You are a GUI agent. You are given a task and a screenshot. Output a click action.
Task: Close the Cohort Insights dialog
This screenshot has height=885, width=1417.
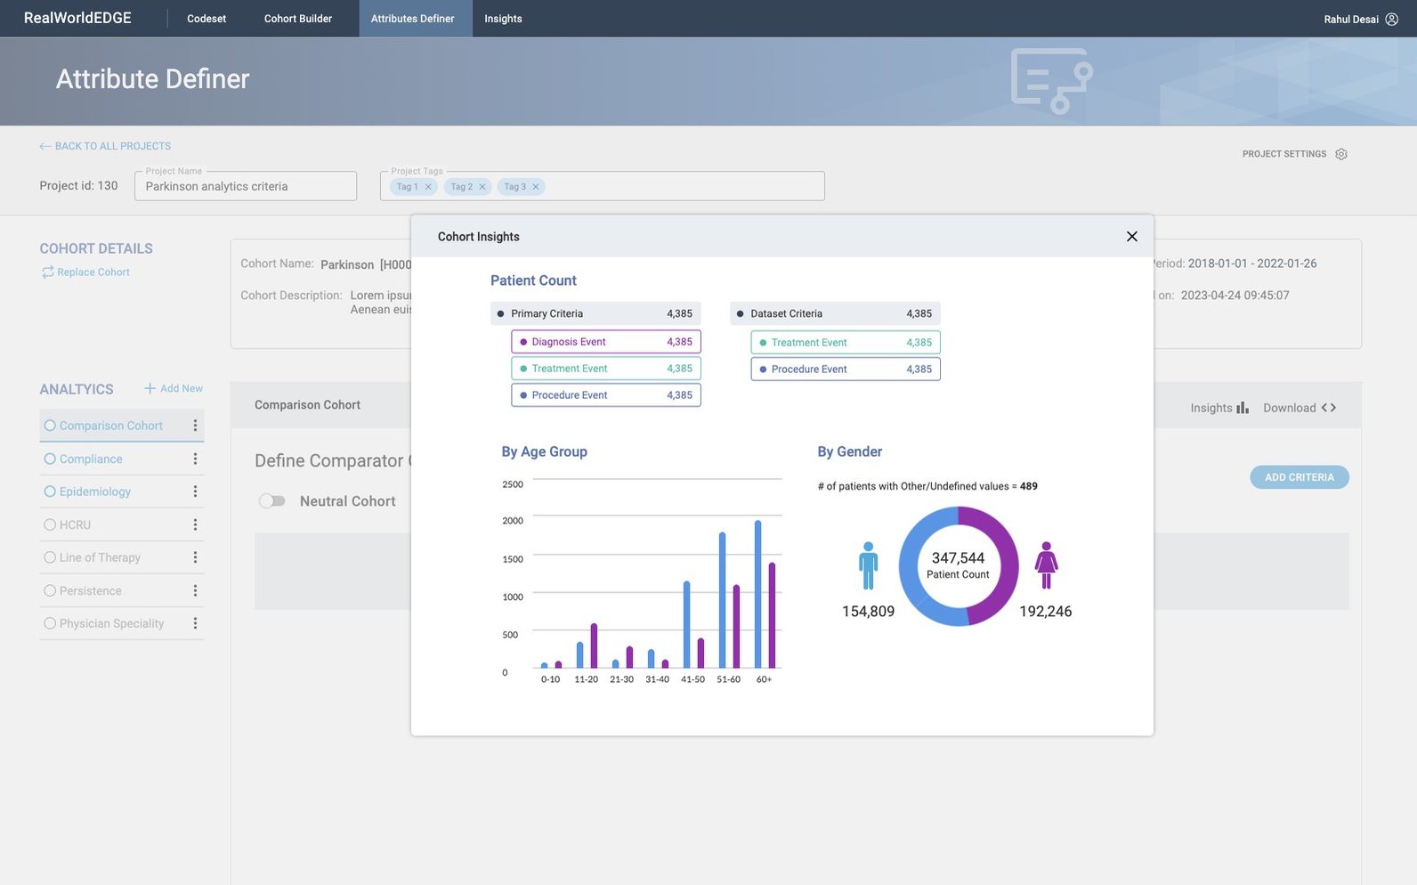pyautogui.click(x=1131, y=237)
